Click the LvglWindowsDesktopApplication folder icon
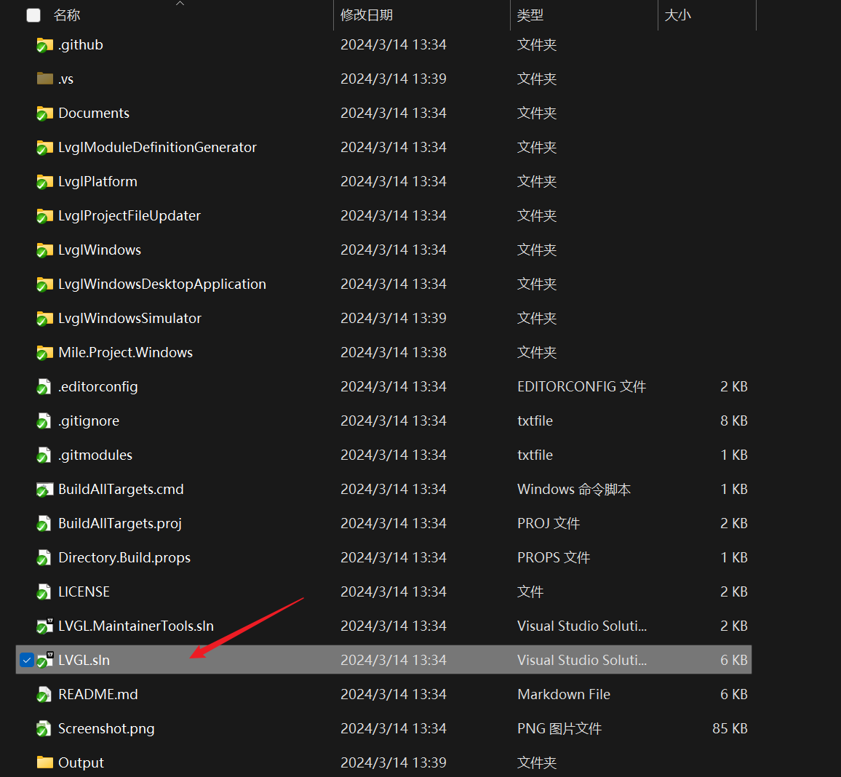 pyautogui.click(x=44, y=284)
